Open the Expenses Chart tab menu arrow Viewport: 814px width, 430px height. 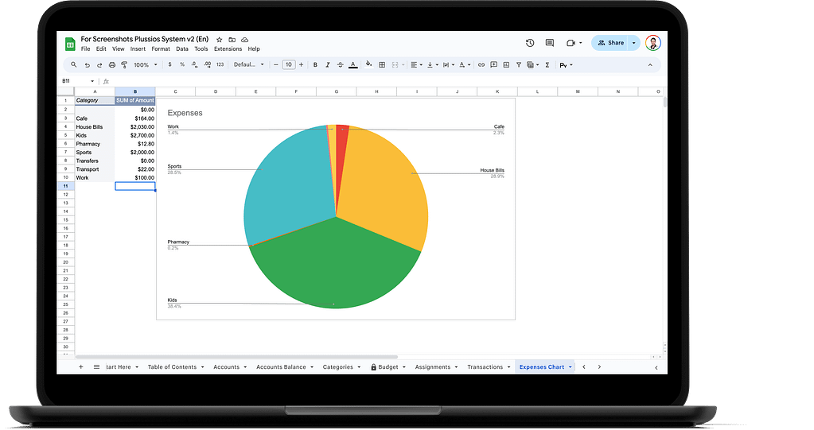[570, 366]
